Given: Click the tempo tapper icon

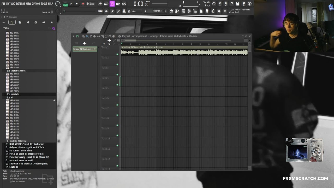Looking at the screenshot, I should (x=213, y=11).
